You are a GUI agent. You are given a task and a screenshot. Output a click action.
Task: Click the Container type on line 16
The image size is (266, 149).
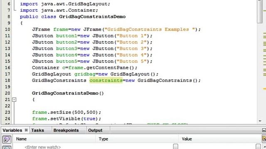coord(45,68)
